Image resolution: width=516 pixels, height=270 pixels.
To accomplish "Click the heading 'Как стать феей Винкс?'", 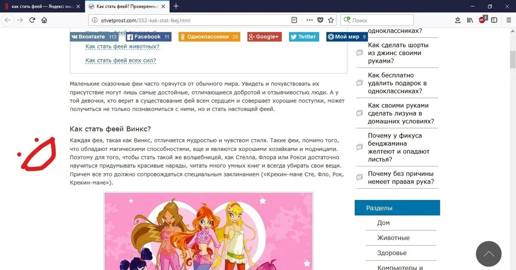I will [x=111, y=129].
